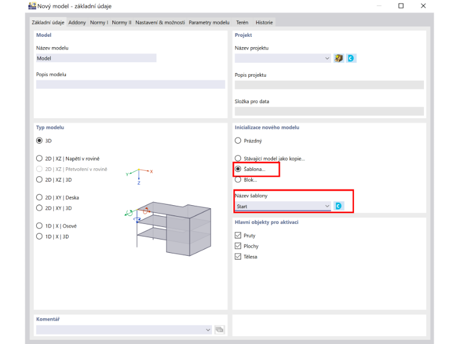Toggle the Pruty checkbox

pos(238,235)
